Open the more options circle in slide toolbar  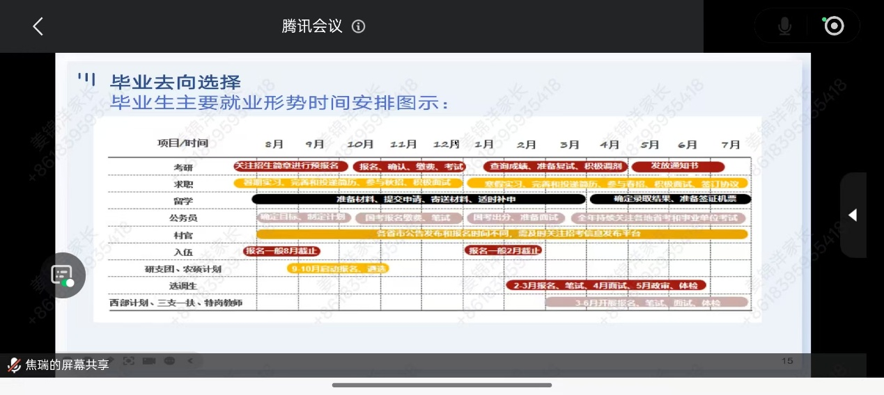[169, 361]
